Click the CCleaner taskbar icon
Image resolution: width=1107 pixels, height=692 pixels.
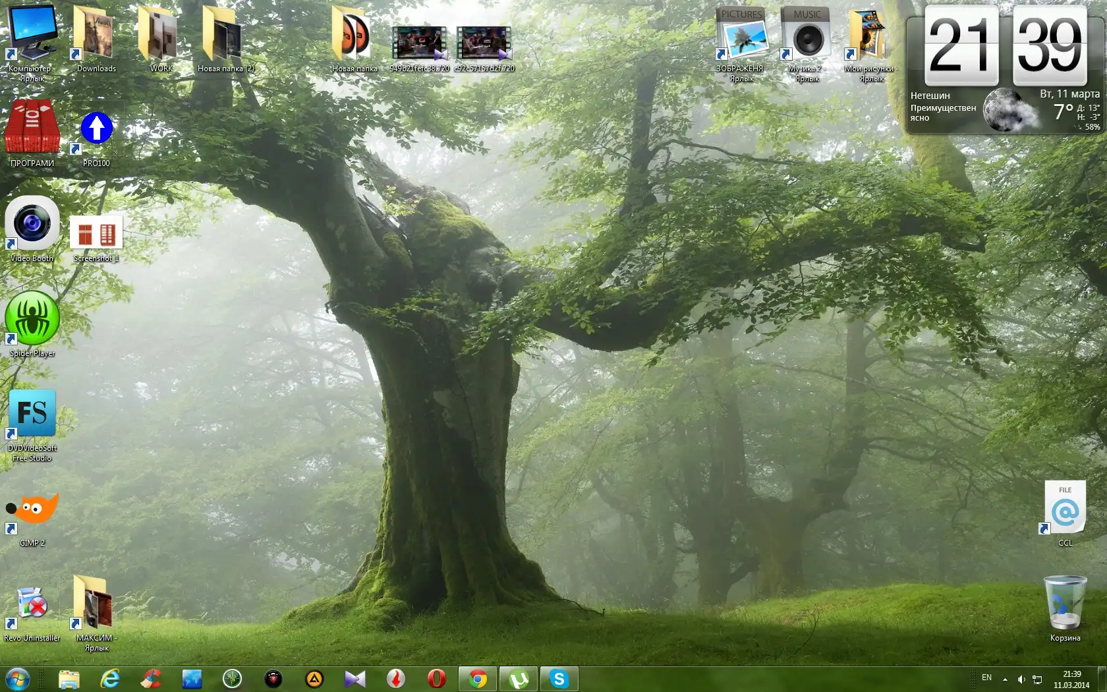151,679
